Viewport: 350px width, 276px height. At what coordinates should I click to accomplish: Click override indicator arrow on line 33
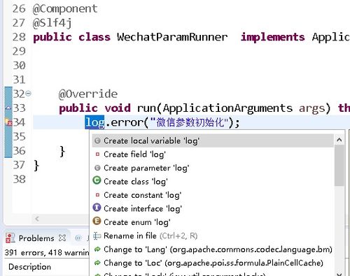(x=8, y=108)
